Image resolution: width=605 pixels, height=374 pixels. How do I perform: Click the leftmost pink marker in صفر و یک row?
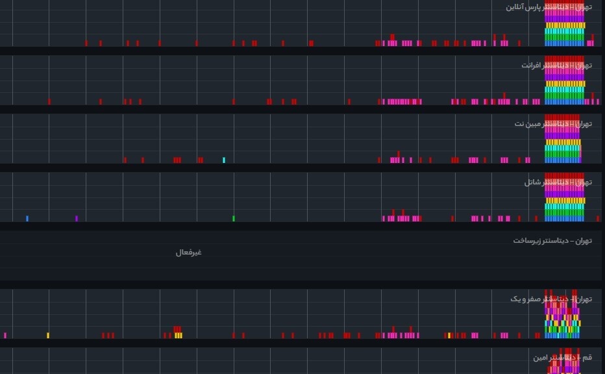point(5,335)
